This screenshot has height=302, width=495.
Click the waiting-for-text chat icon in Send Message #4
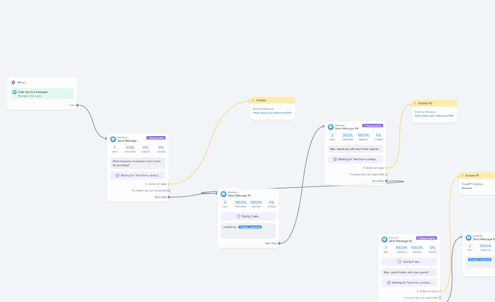tap(335, 159)
